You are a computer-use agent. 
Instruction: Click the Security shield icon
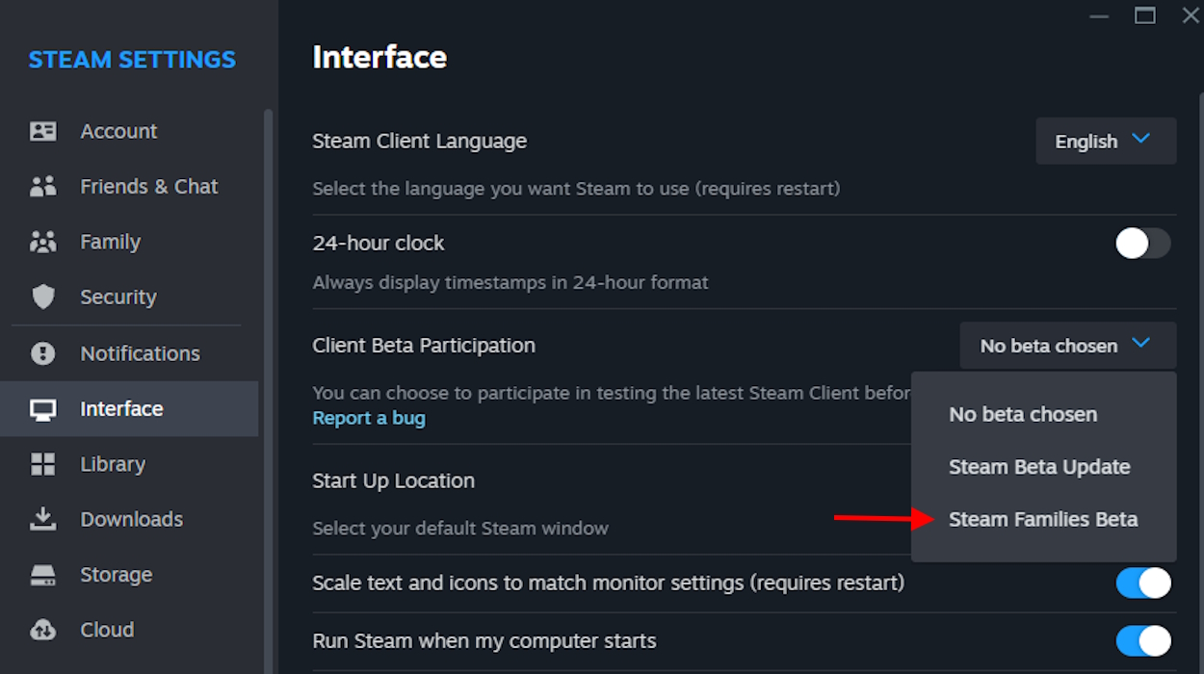[x=43, y=297]
